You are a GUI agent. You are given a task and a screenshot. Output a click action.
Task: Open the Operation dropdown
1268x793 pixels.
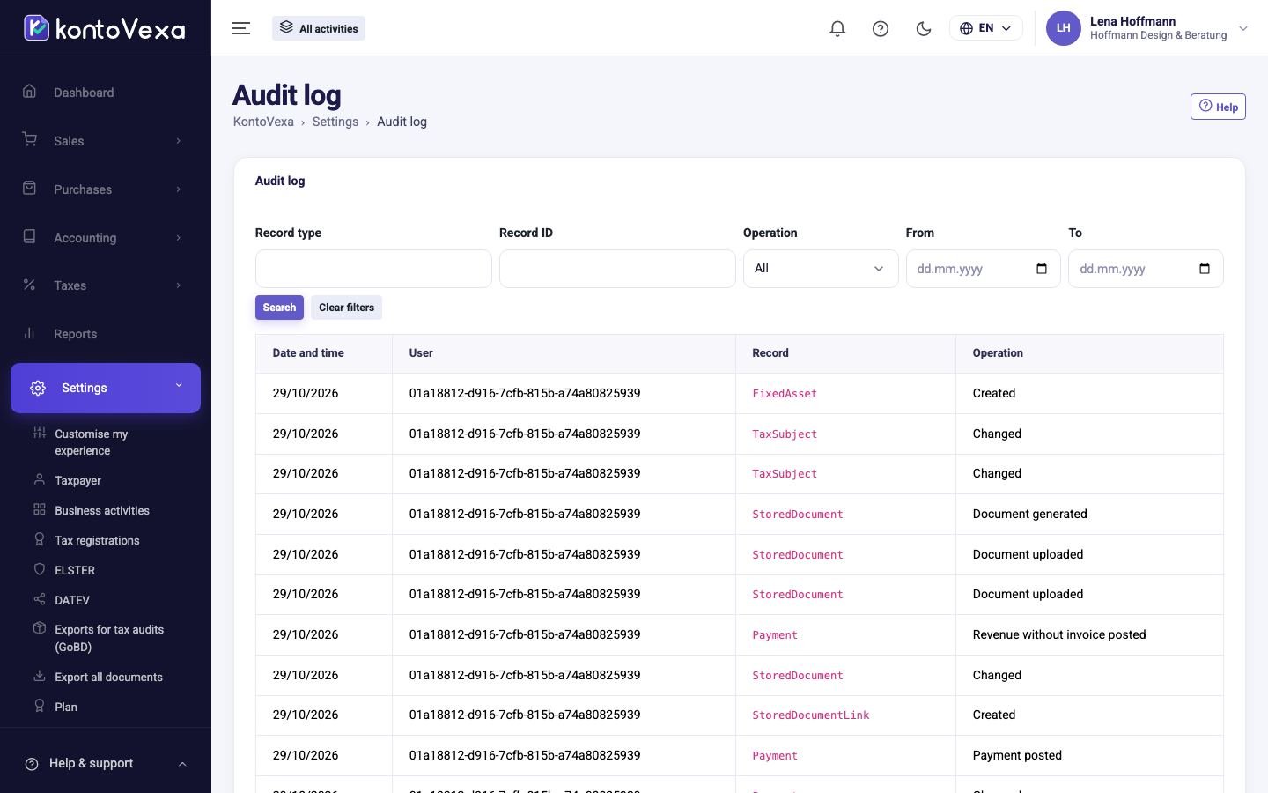pyautogui.click(x=821, y=269)
